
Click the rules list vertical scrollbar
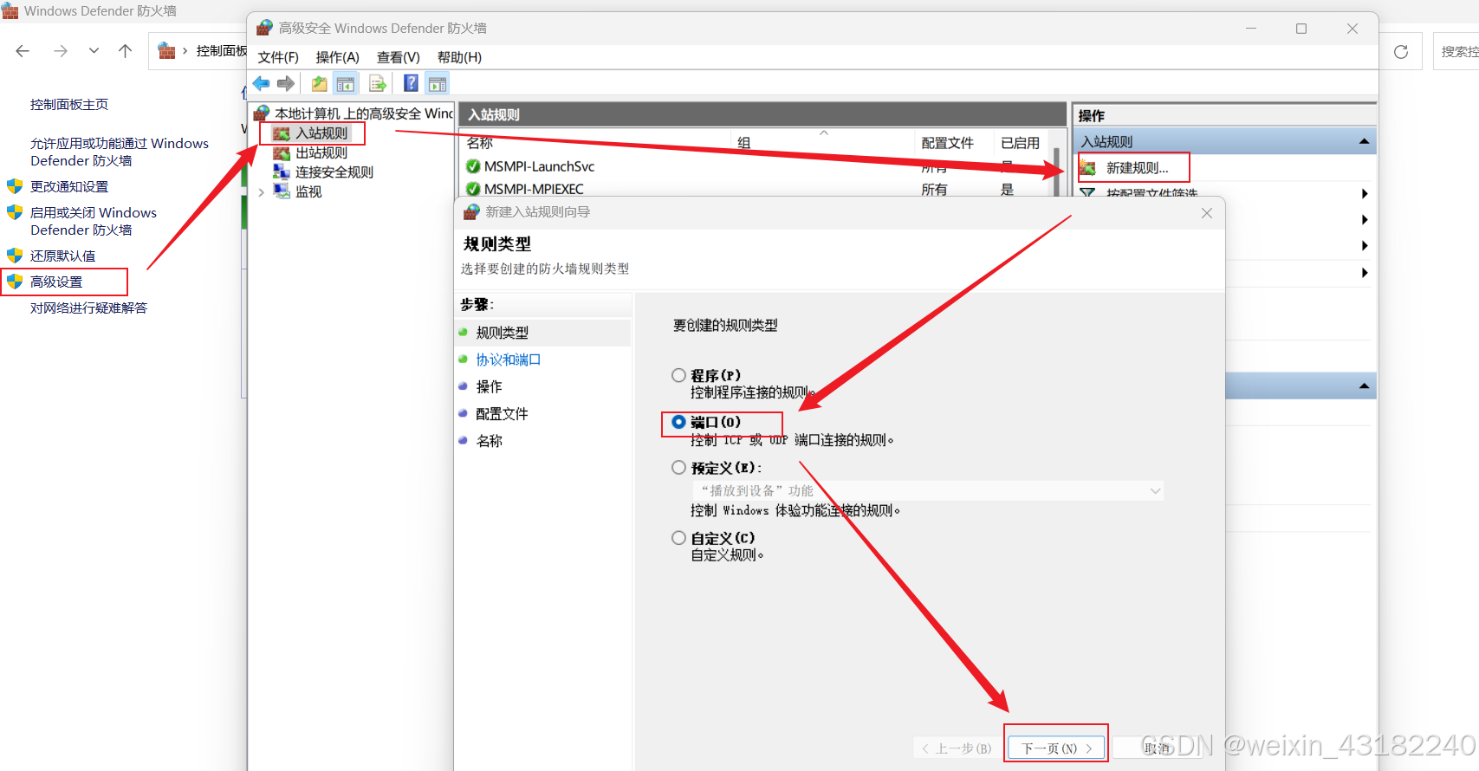pyautogui.click(x=1057, y=172)
